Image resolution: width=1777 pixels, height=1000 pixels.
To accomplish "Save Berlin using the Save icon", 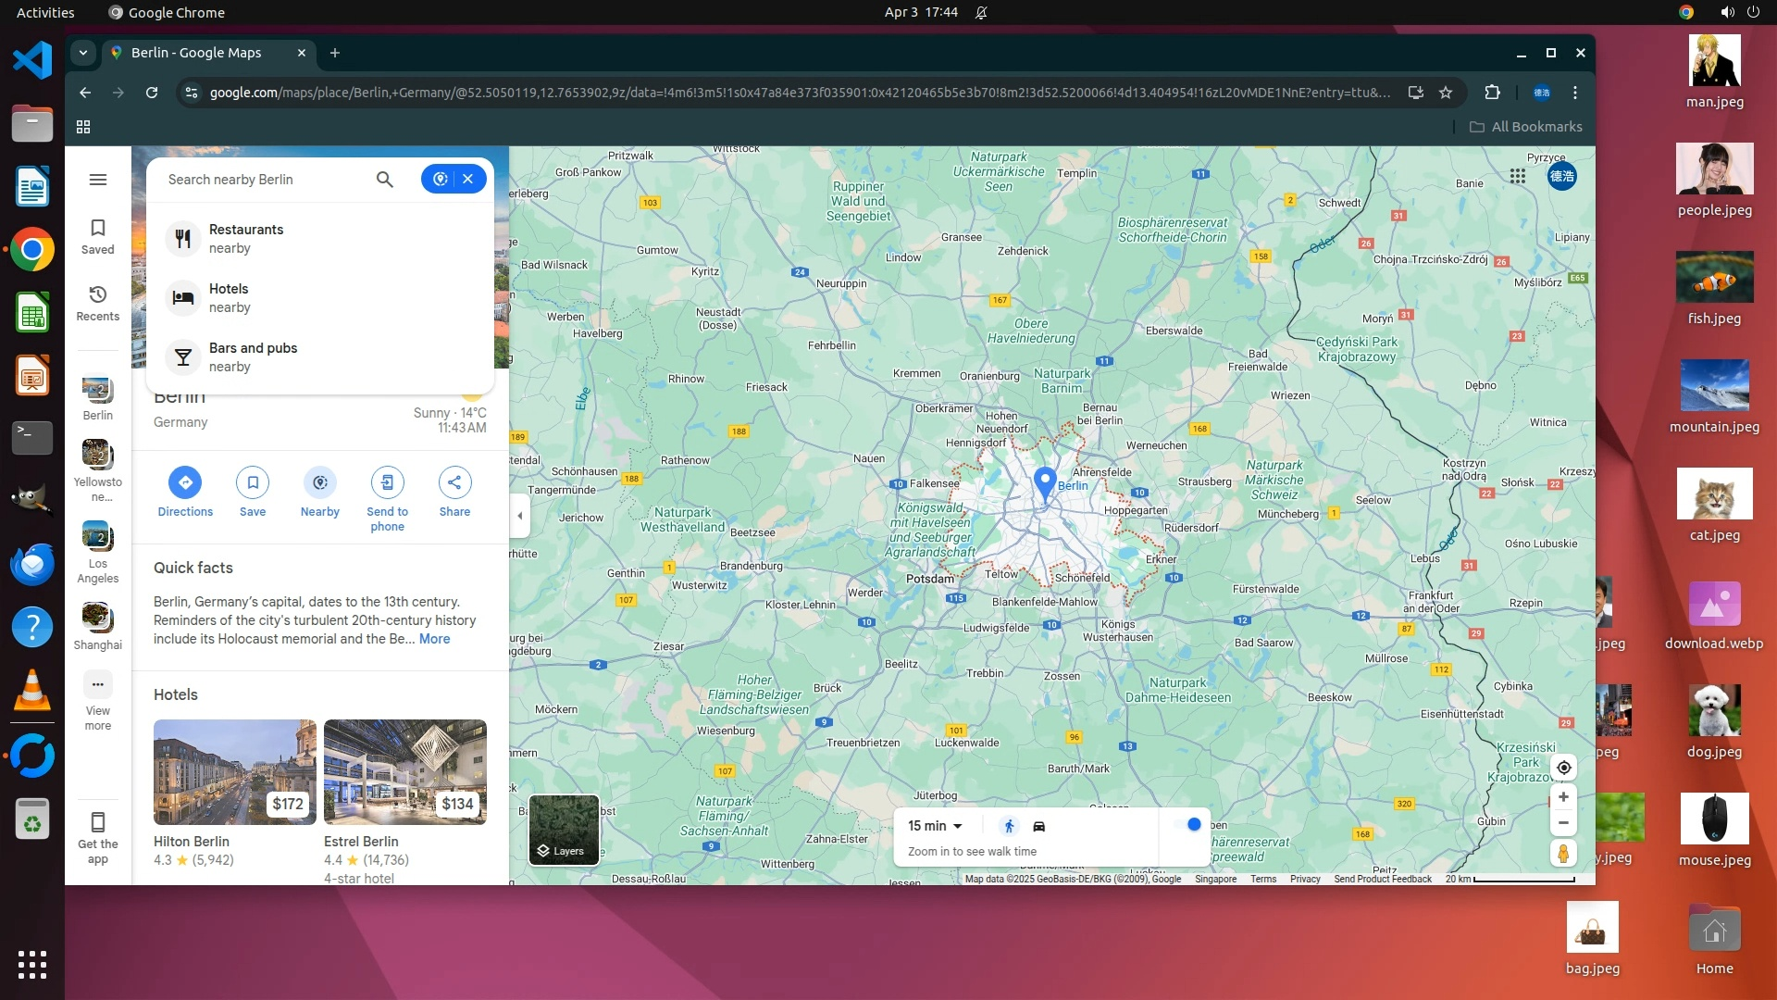I will tap(253, 482).
